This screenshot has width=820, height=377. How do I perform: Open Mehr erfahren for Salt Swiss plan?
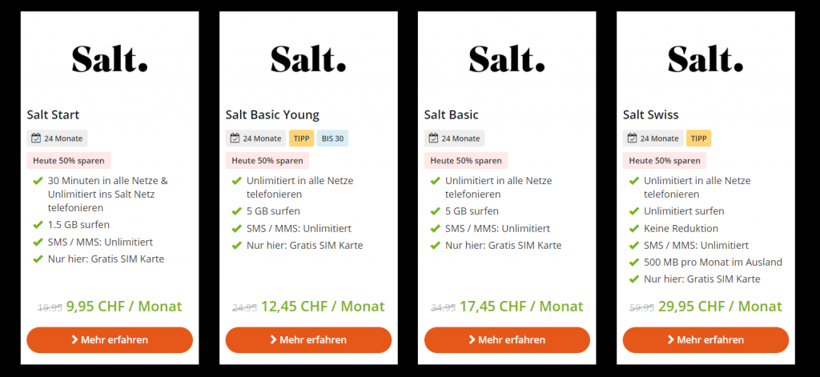pos(705,339)
